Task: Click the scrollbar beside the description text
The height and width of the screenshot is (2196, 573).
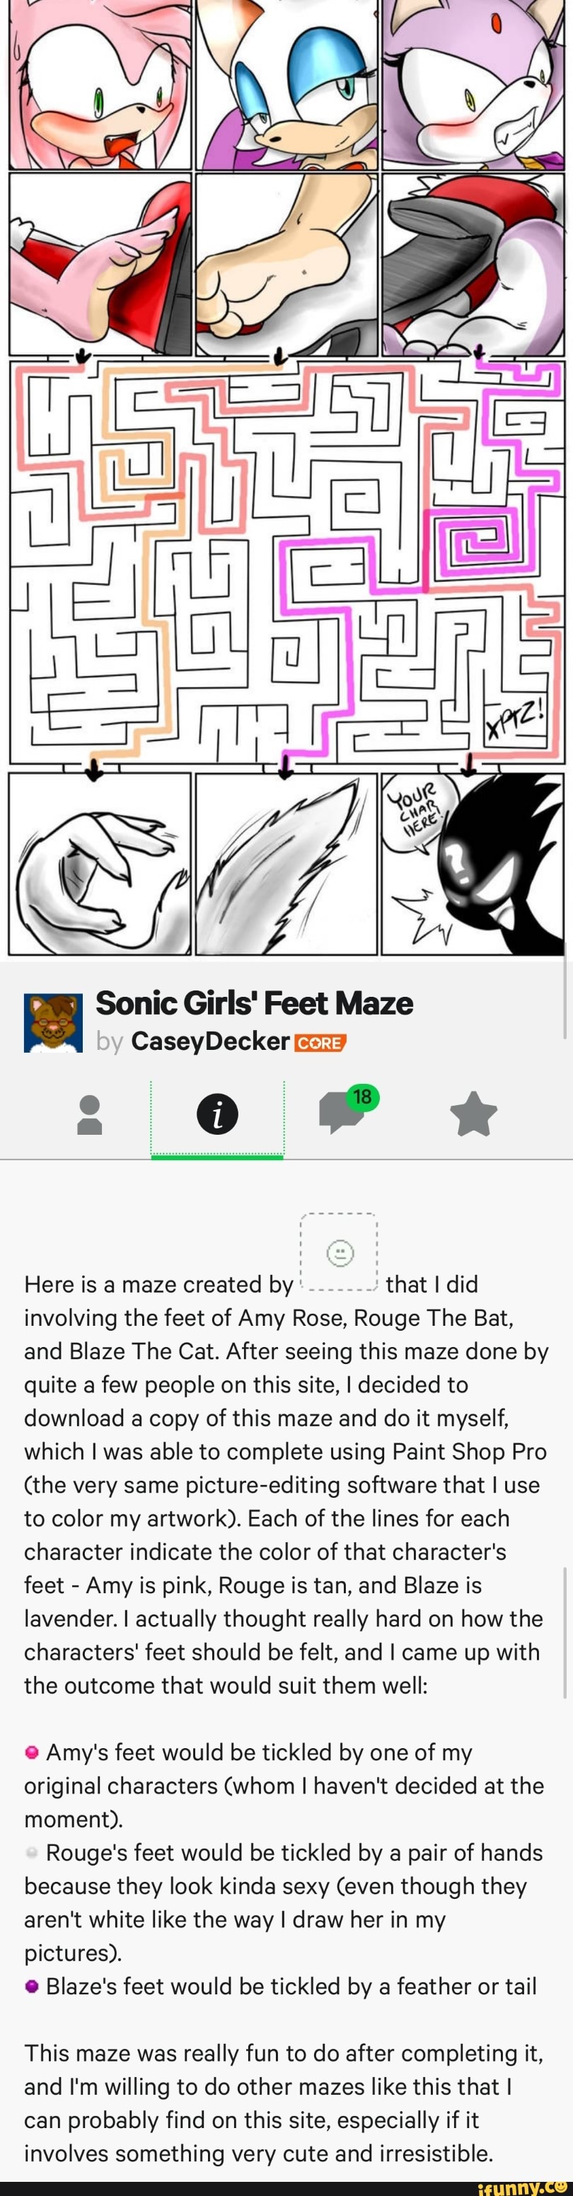Action: 565,1631
